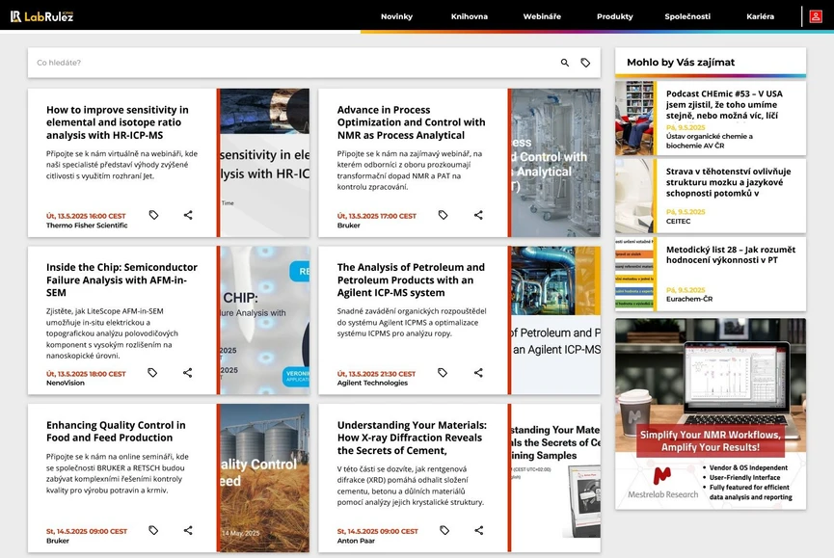
Task: Click 'St, 14.5.2025 09:00 CEST' on Anton Paar card
Action: (378, 531)
